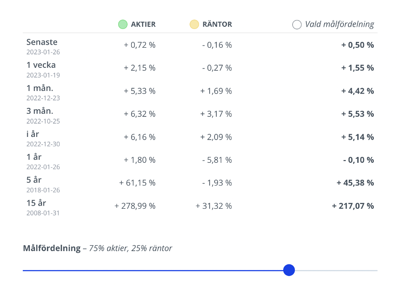The height and width of the screenshot is (289, 405).
Task: Select the 1 år row label
Action: [34, 157]
